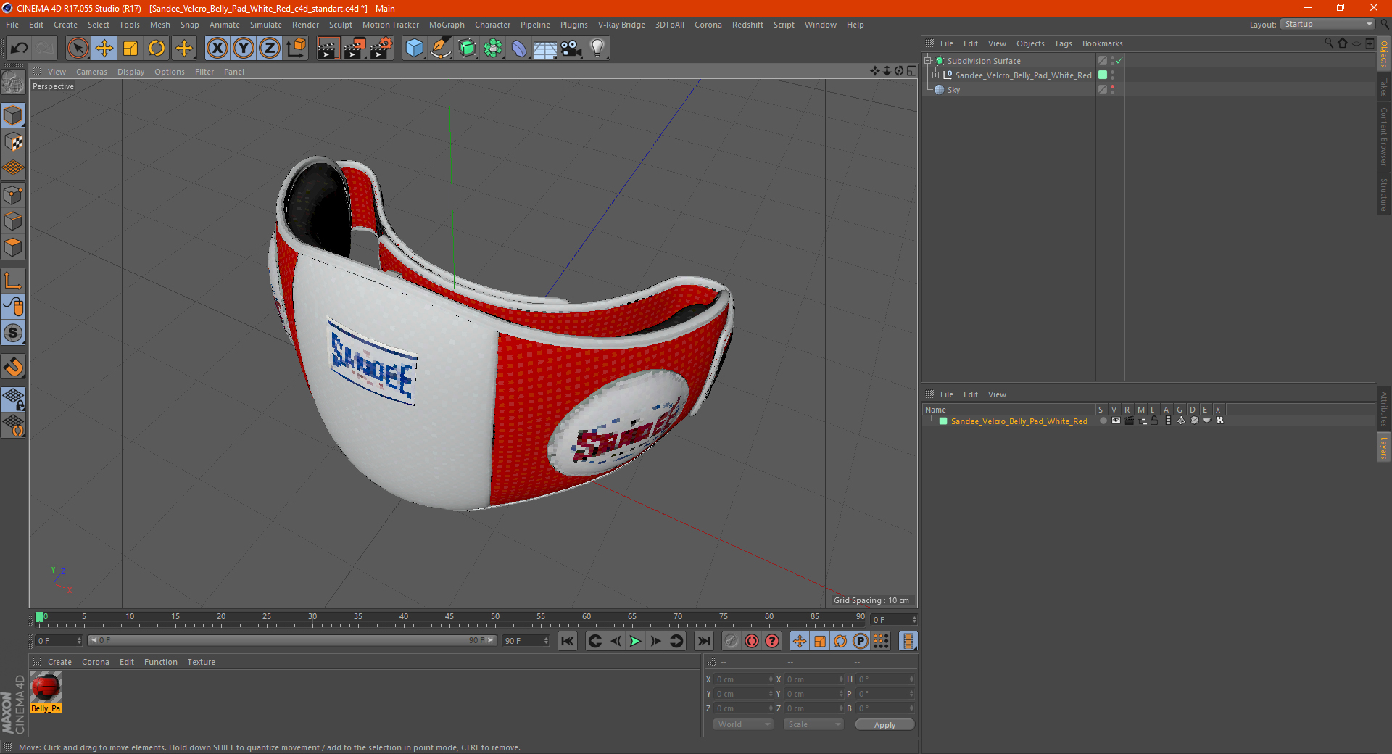Viewport: 1392px width, 754px height.
Task: Activate the Move tool in the top toolbar
Action: pos(104,49)
